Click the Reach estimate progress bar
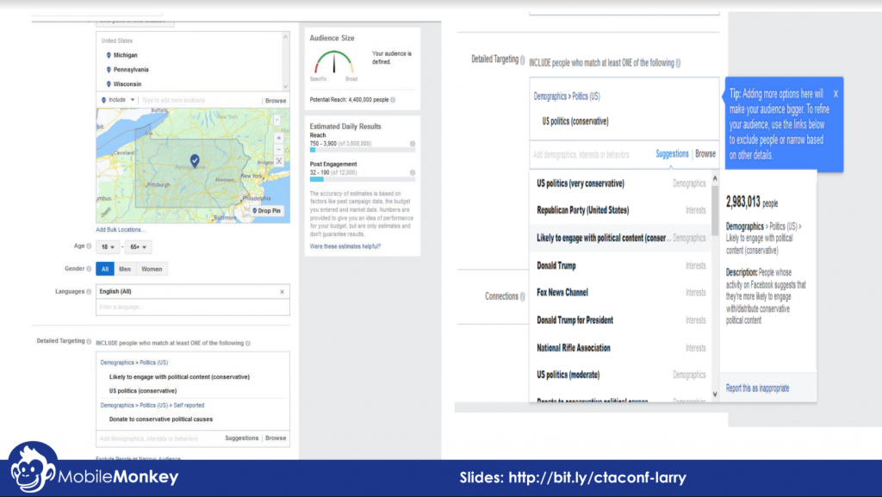 point(363,150)
